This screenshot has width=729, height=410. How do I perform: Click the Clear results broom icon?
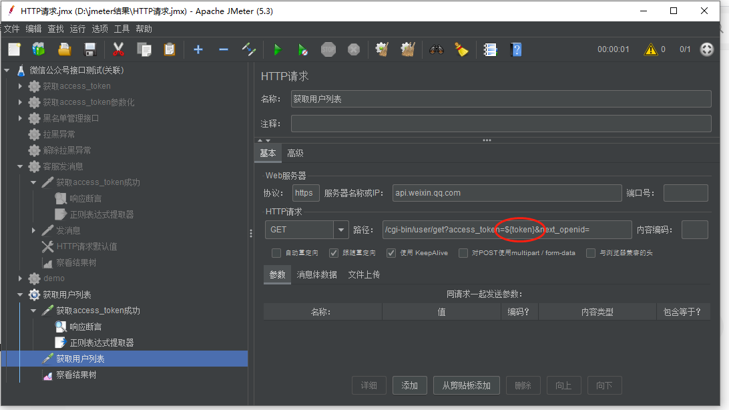click(x=382, y=49)
